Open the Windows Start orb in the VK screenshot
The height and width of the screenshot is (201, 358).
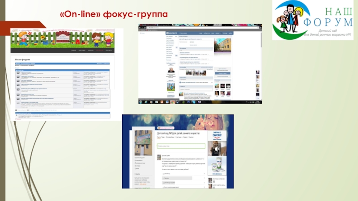click(x=141, y=102)
